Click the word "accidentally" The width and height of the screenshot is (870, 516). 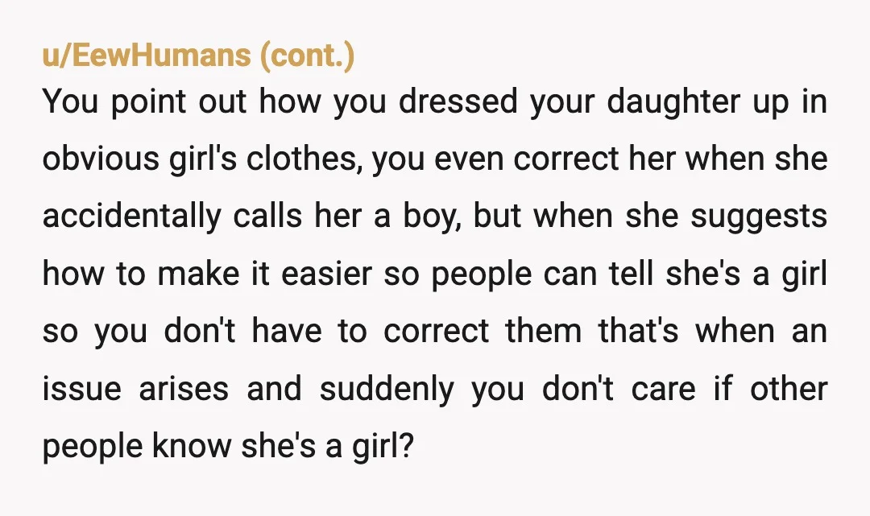pyautogui.click(x=131, y=217)
